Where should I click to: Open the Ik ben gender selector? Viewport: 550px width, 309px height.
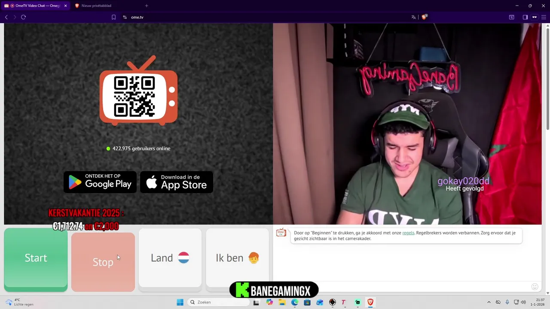[x=237, y=257]
